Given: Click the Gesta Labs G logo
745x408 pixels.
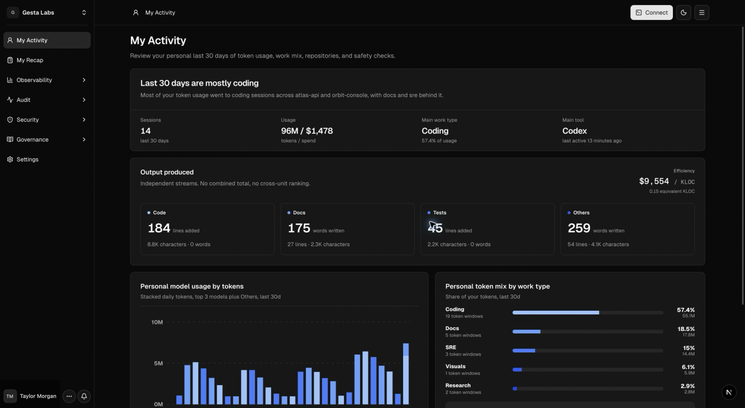Looking at the screenshot, I should point(13,12).
